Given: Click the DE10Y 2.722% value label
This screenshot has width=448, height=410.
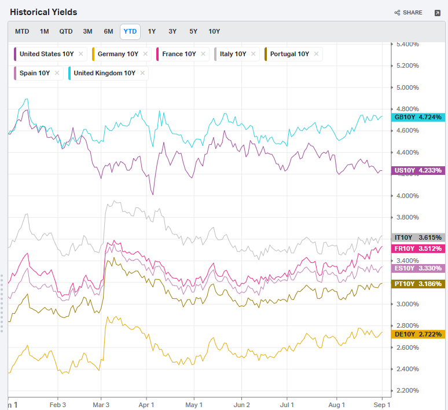Looking at the screenshot, I should coord(418,334).
